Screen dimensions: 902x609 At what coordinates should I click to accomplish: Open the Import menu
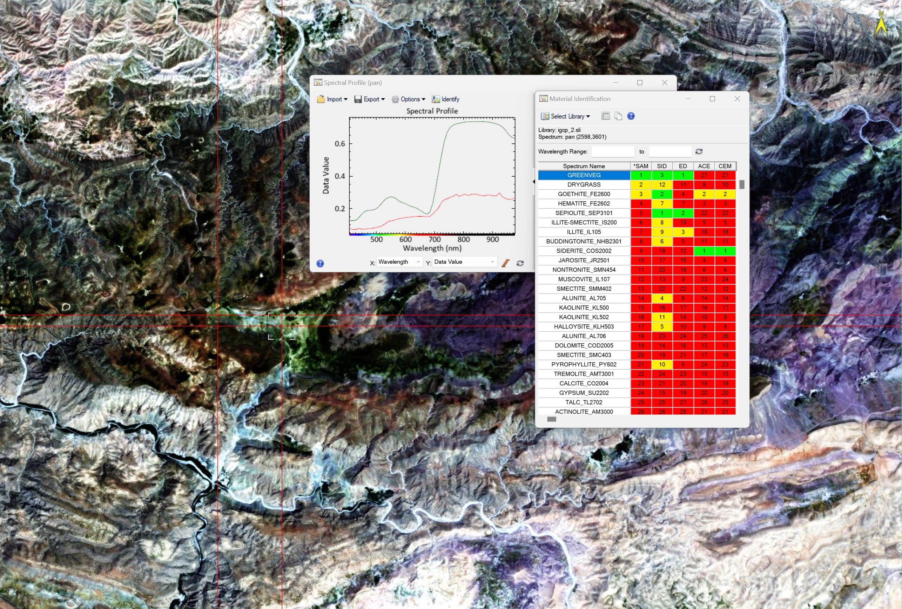pyautogui.click(x=332, y=99)
